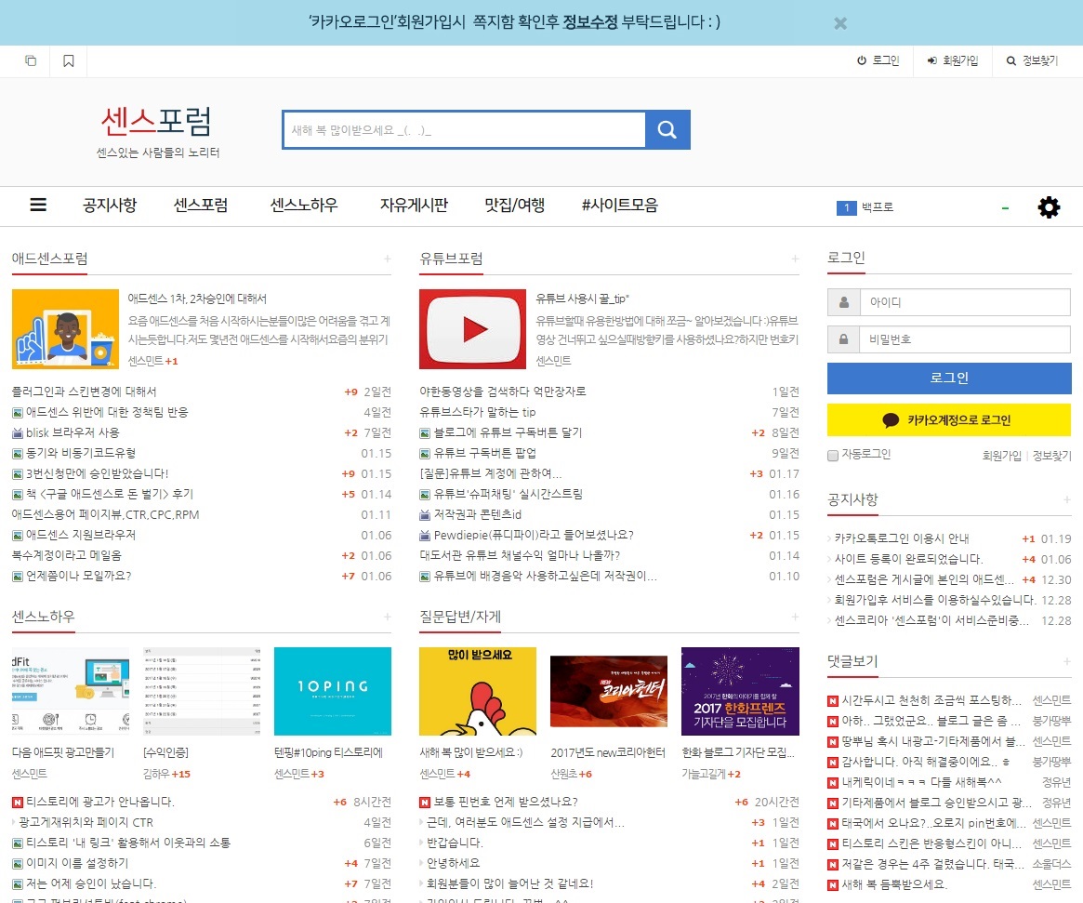1083x903 pixels.
Task: Click inside the main search box
Action: [x=464, y=130]
